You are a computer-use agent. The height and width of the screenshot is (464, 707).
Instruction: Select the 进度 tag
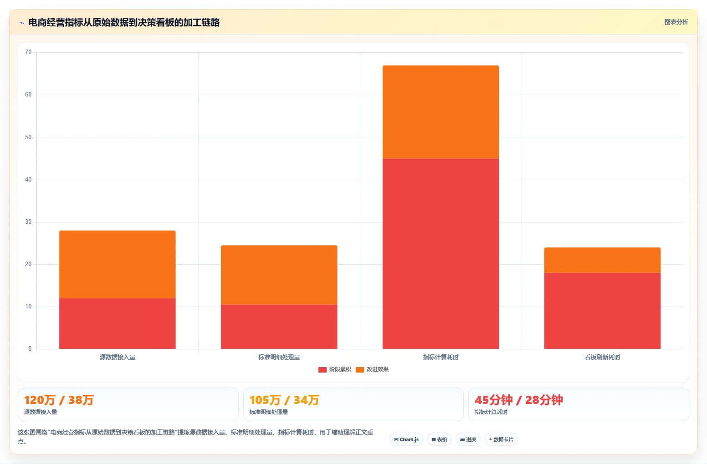[x=468, y=439]
